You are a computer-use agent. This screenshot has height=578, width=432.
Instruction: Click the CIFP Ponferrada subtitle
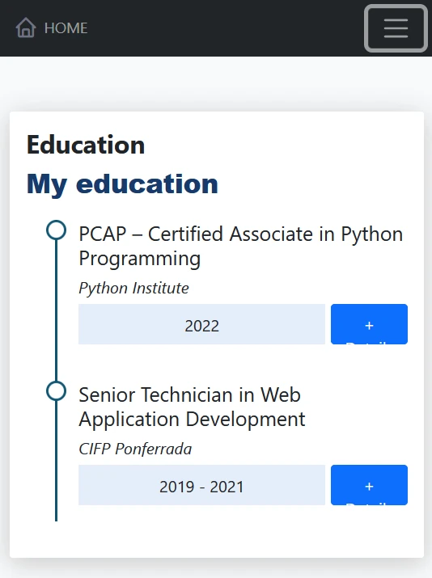click(135, 449)
